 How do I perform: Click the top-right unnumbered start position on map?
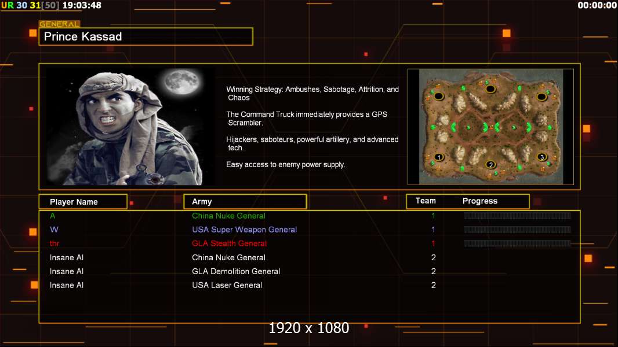tap(542, 96)
